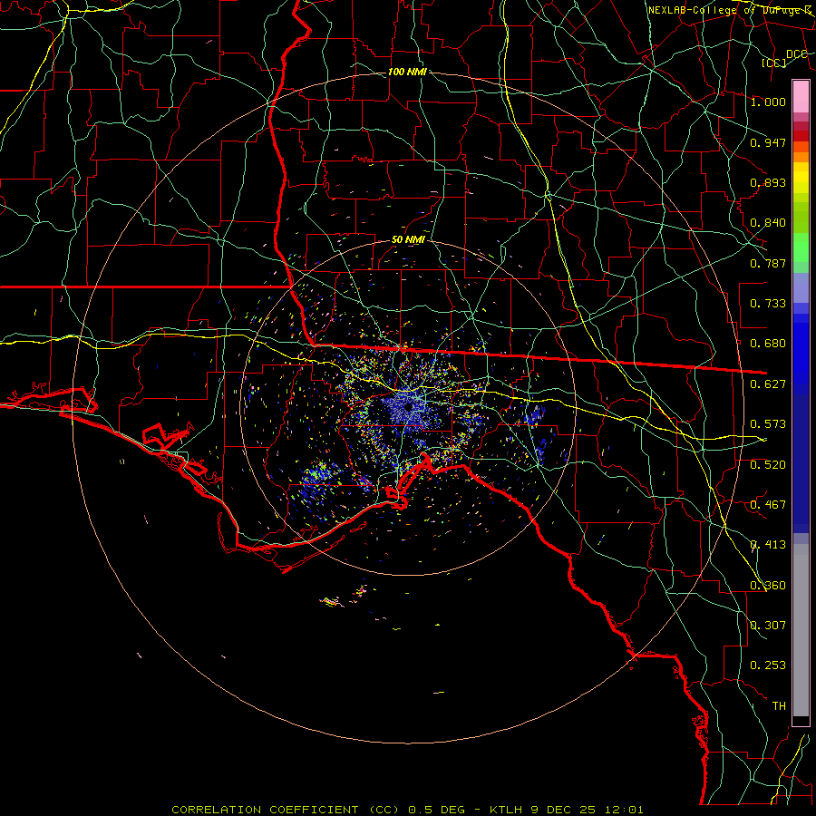
Task: Click the 1.000 scale value
Action: point(768,102)
